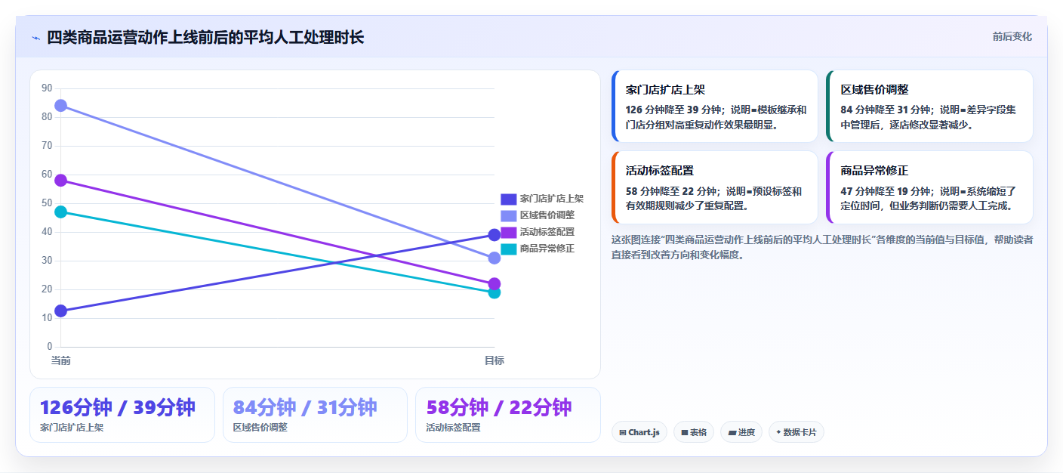1063x473 pixels.
Task: Select the 84 data point at 当前
Action: 60,105
